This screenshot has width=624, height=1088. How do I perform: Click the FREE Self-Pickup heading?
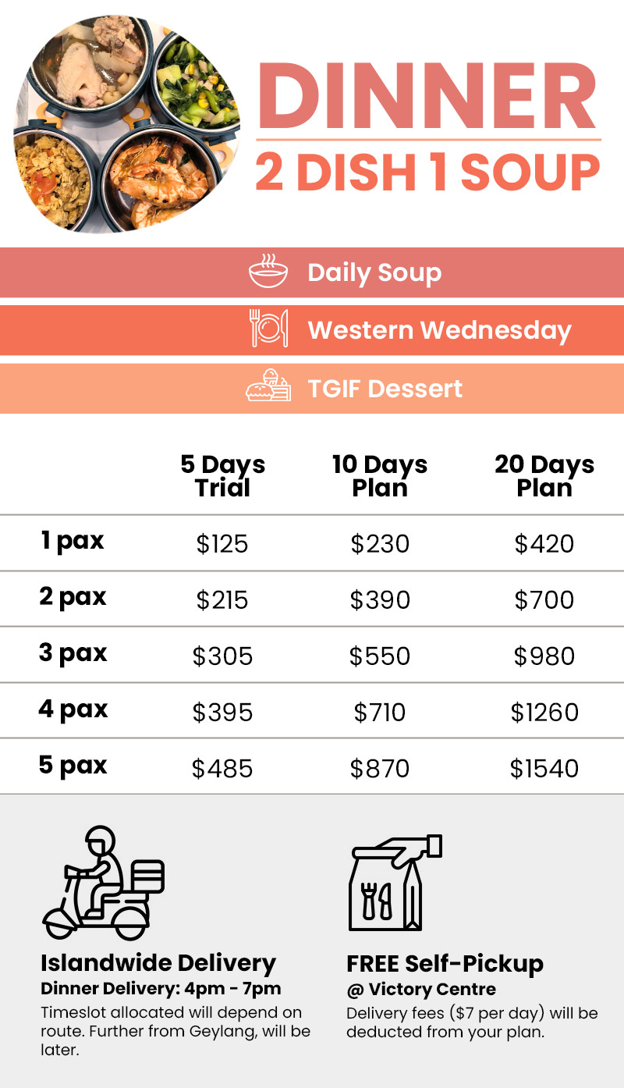445,963
